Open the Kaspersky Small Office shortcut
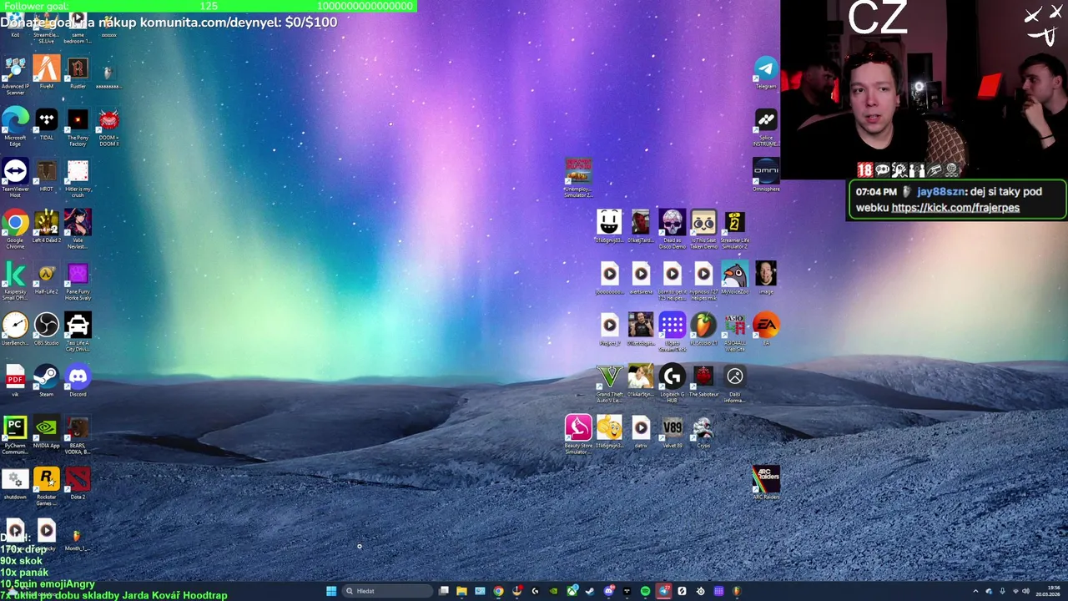 pos(15,280)
